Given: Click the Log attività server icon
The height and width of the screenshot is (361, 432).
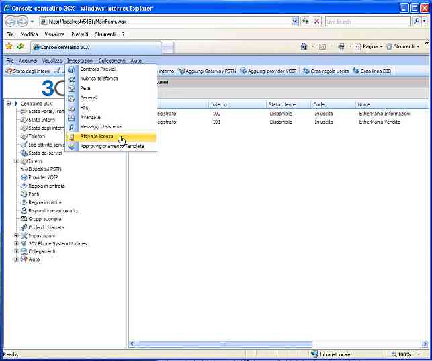Looking at the screenshot, I should (x=24, y=145).
